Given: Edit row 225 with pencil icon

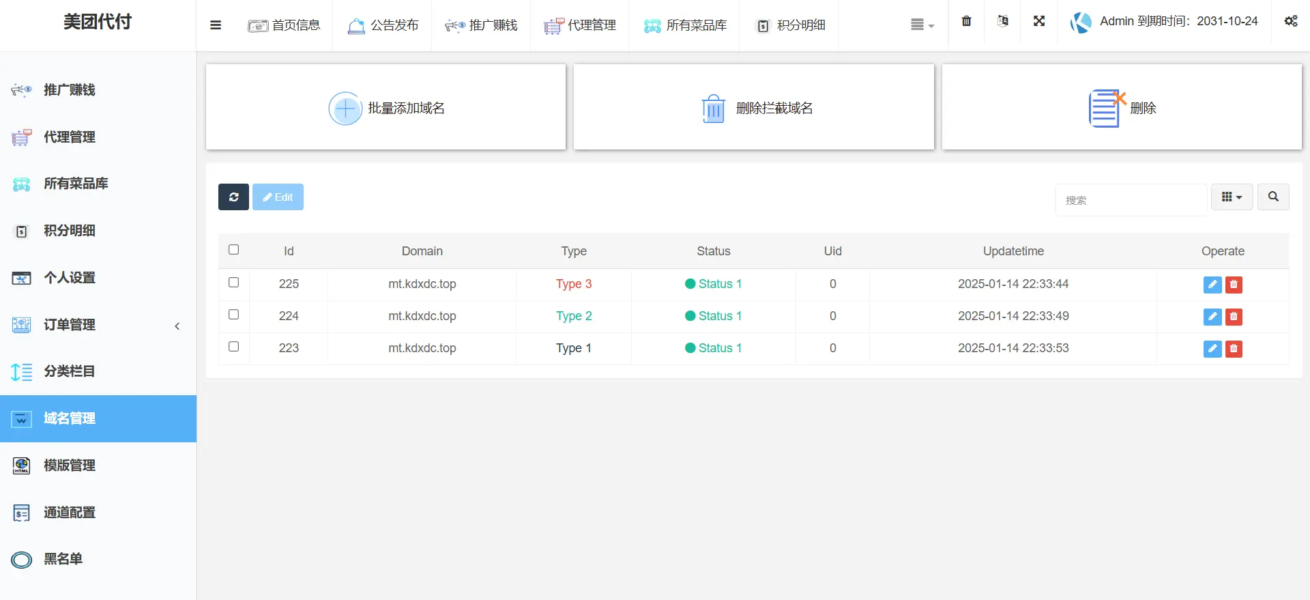Looking at the screenshot, I should tap(1212, 285).
